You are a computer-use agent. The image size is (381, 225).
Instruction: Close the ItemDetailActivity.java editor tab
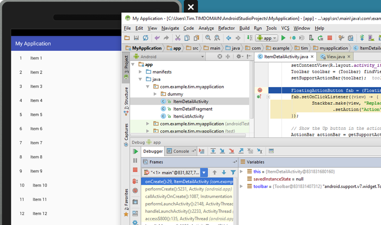[312, 56]
